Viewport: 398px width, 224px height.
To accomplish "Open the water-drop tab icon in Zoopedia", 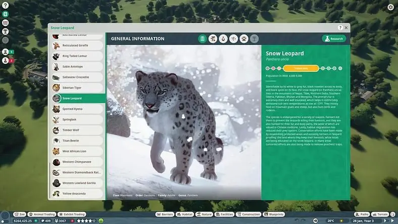I will click(x=223, y=39).
